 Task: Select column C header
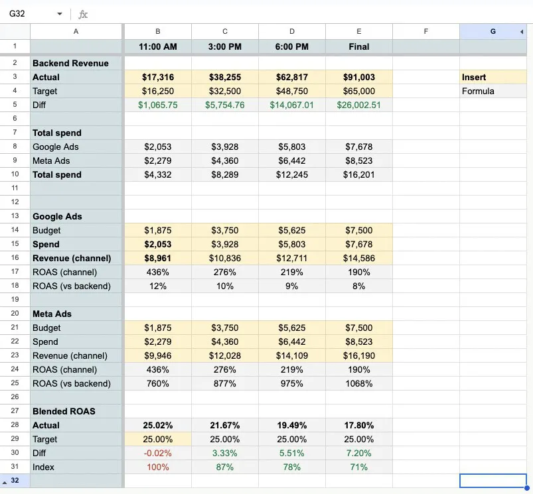tap(225, 32)
